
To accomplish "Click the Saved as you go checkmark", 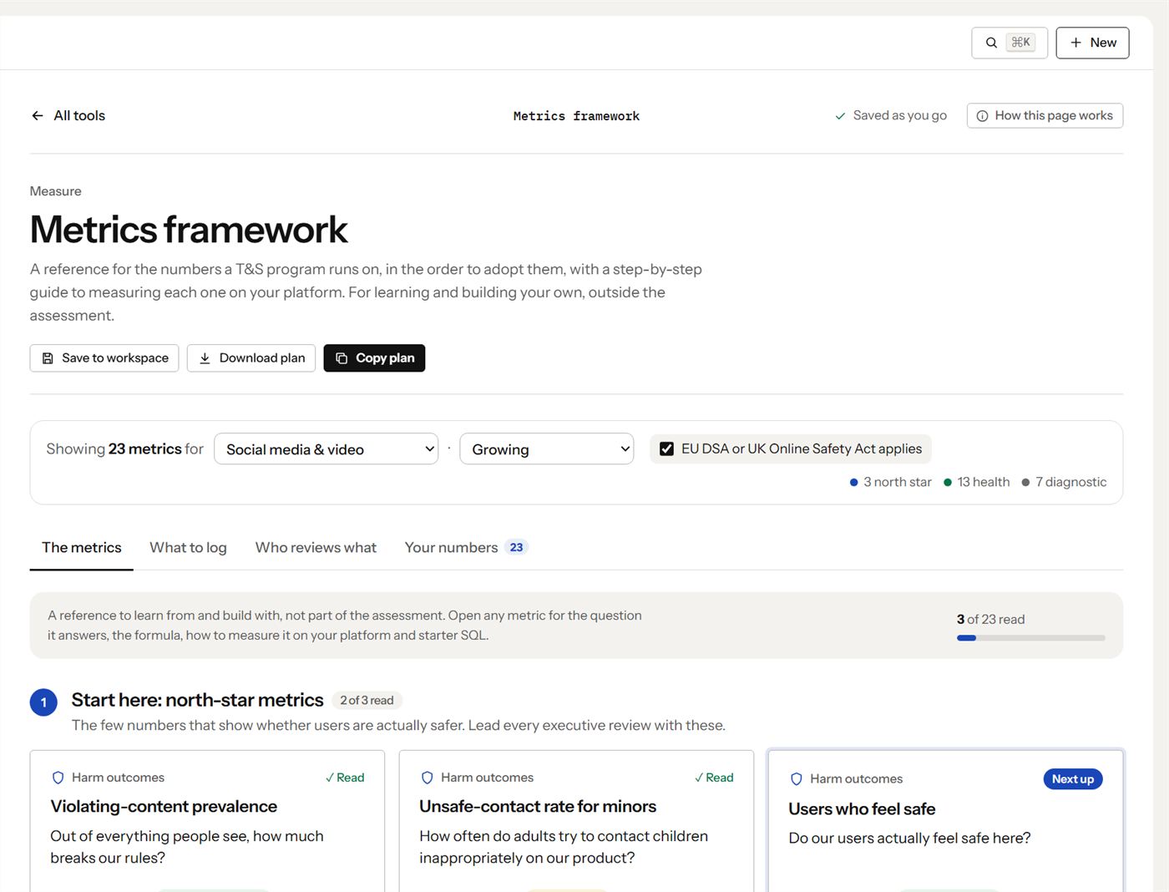I will tap(840, 116).
